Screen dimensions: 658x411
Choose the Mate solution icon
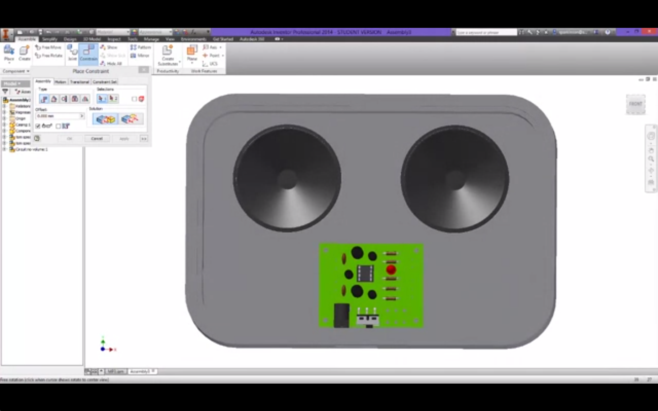coord(105,119)
